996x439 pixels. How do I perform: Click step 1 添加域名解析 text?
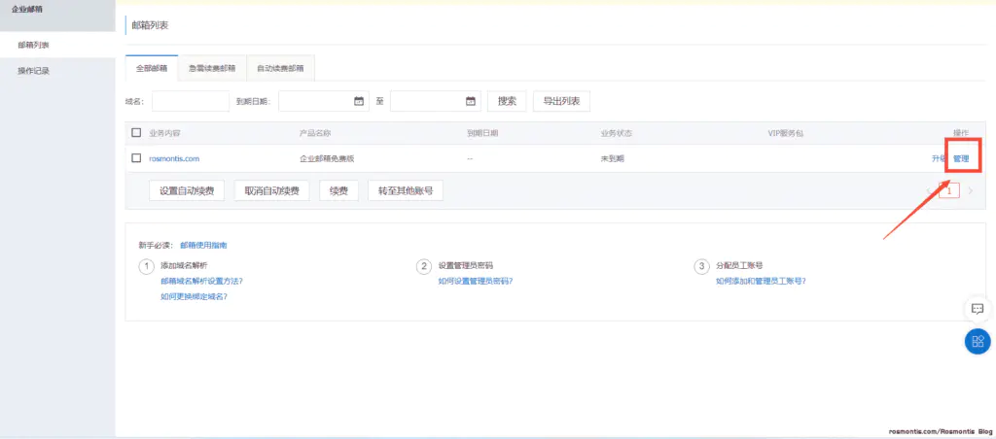pos(184,266)
